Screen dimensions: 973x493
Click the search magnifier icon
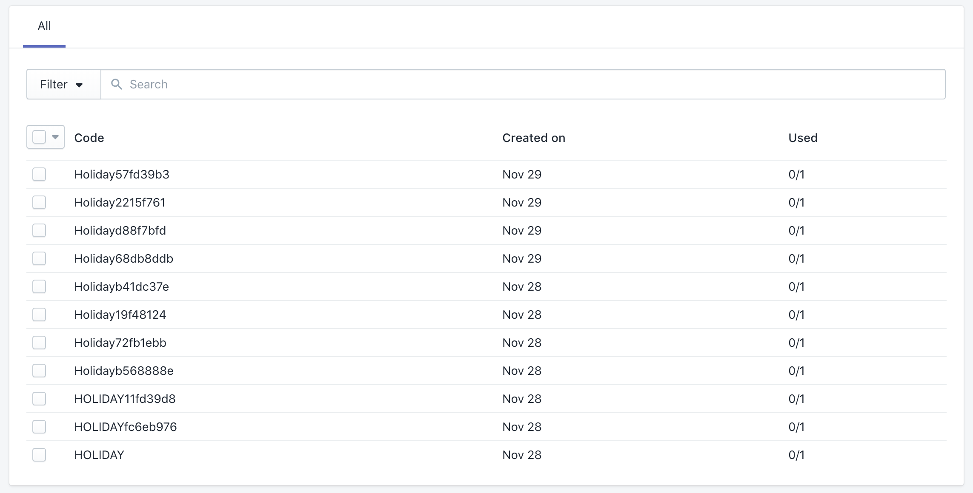click(x=117, y=84)
